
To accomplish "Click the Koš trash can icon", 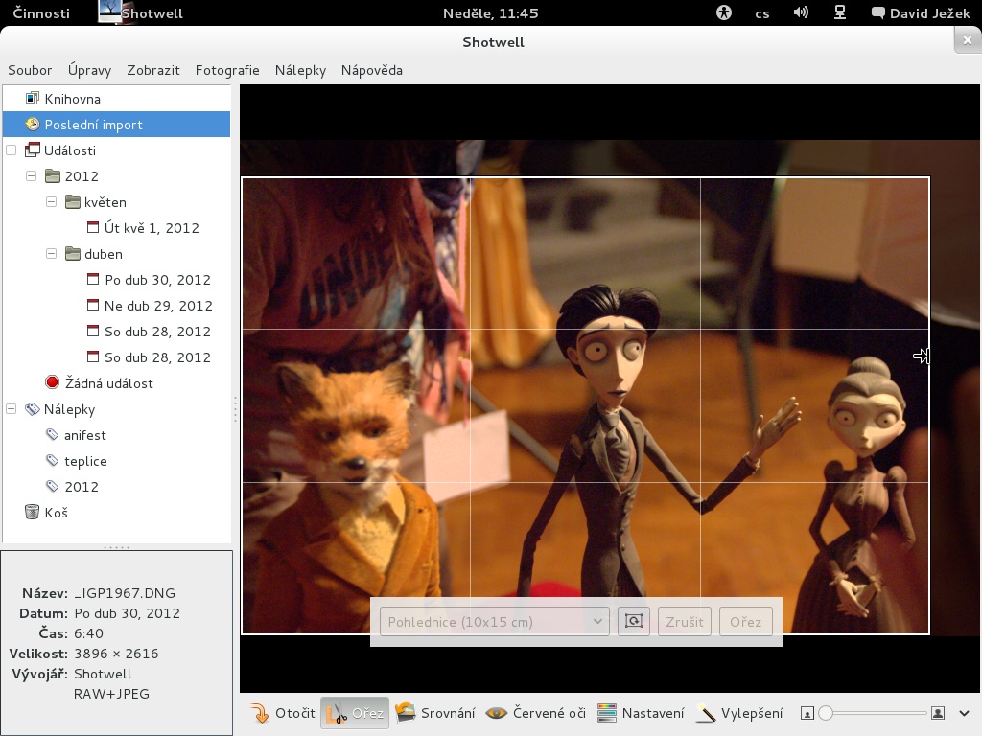I will [x=32, y=512].
